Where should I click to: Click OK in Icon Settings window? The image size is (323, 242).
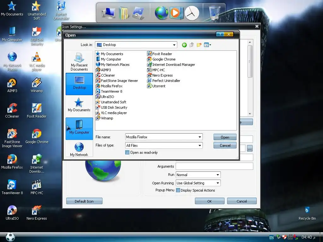(210, 201)
